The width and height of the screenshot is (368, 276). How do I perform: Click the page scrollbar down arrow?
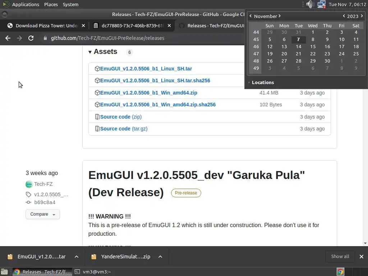pyautogui.click(x=365, y=243)
